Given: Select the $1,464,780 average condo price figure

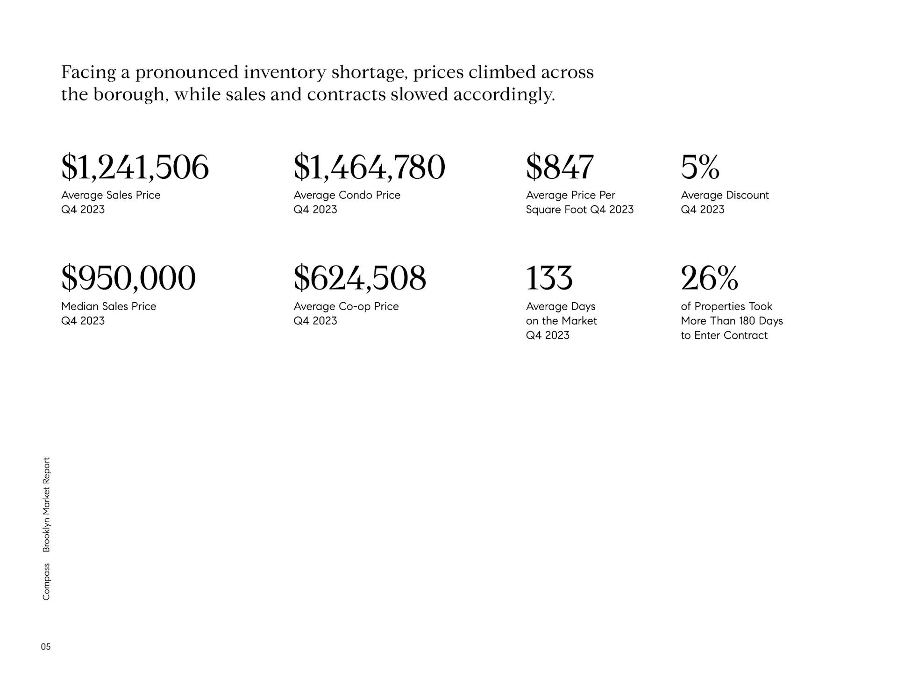Looking at the screenshot, I should tap(370, 168).
